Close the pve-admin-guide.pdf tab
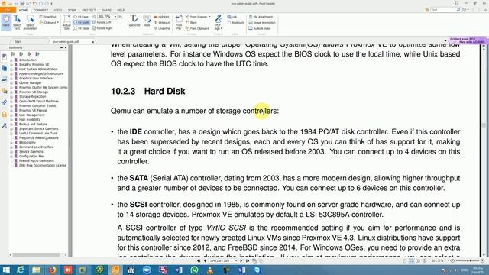489x275 pixels. coord(92,42)
